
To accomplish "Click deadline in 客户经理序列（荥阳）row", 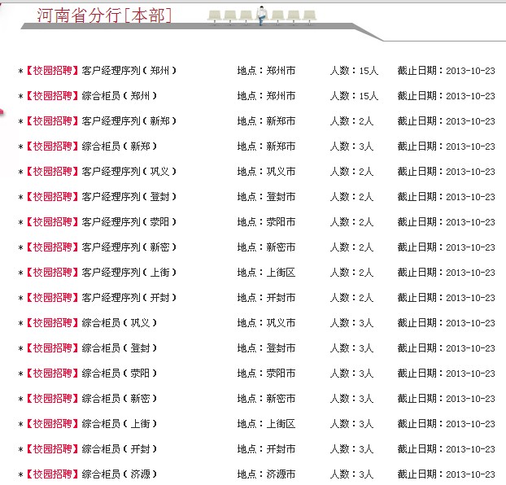I will [446, 222].
